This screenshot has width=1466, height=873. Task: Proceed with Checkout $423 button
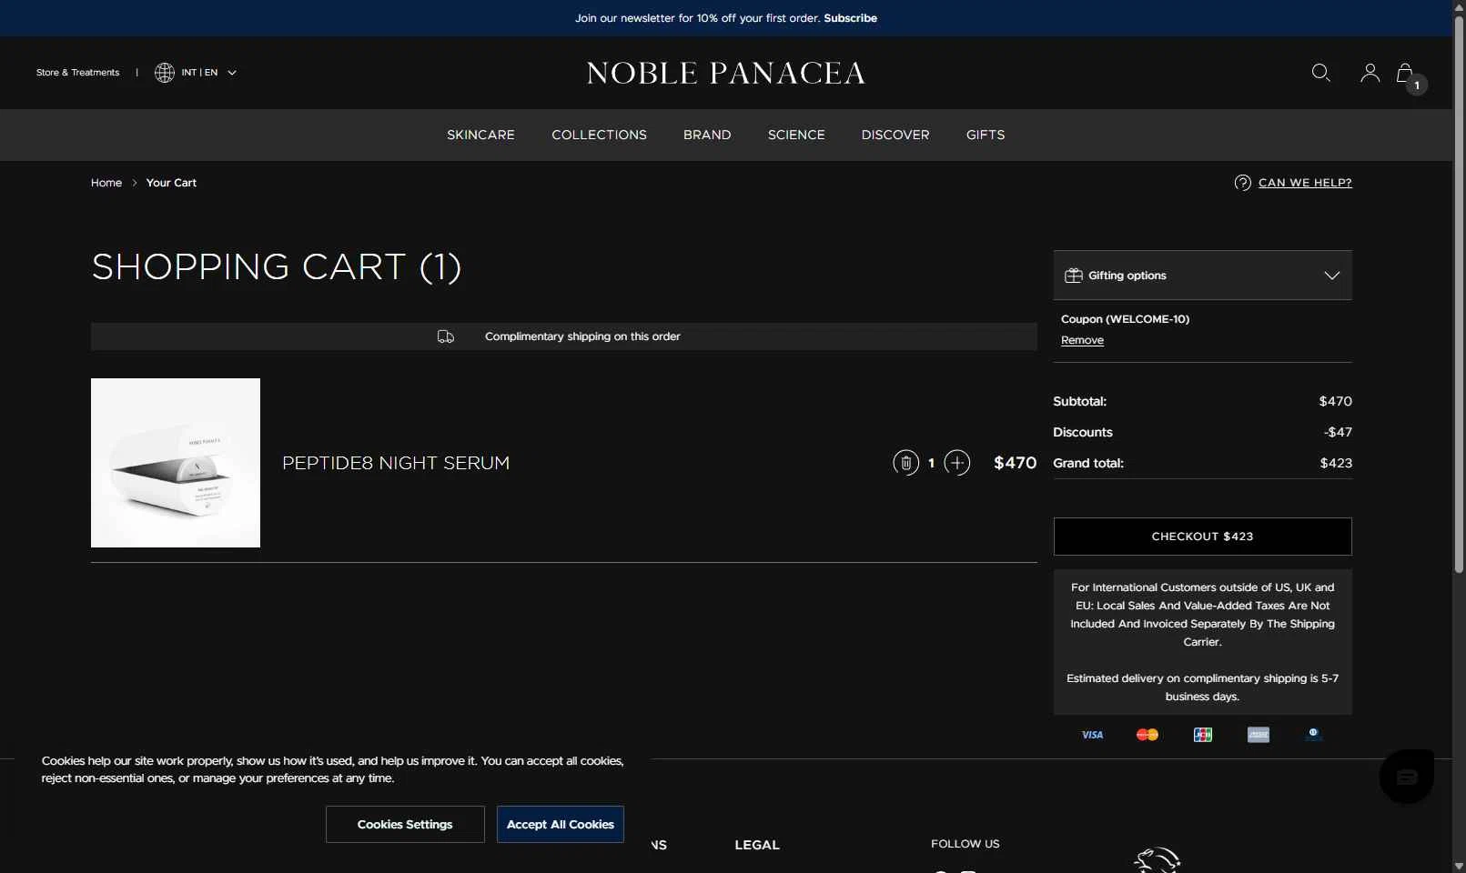click(1203, 537)
